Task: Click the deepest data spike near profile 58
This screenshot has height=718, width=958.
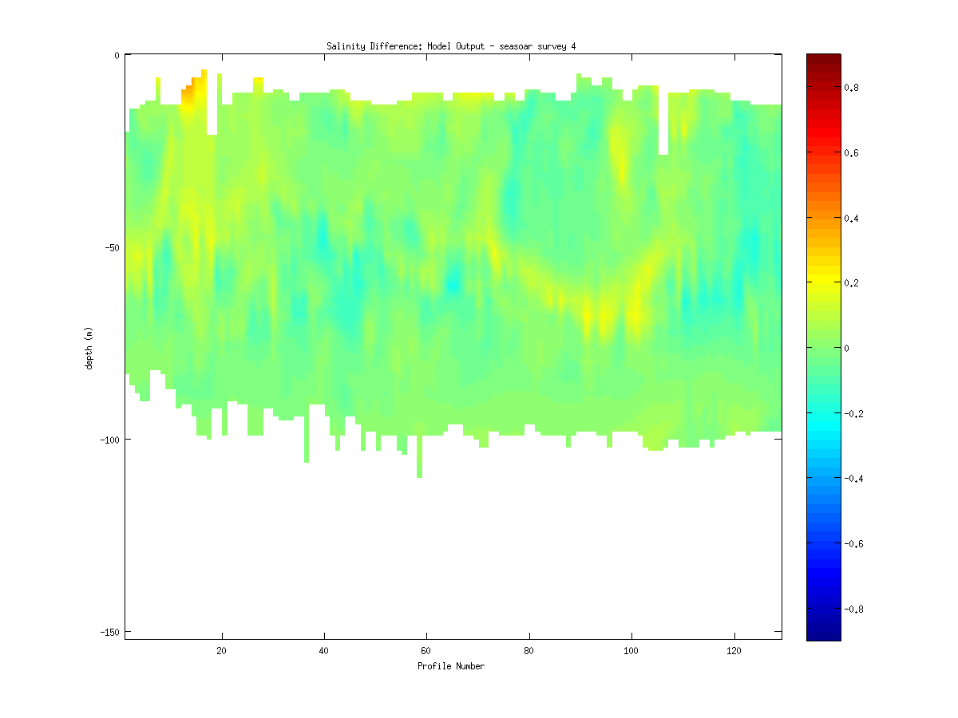Action: click(419, 469)
